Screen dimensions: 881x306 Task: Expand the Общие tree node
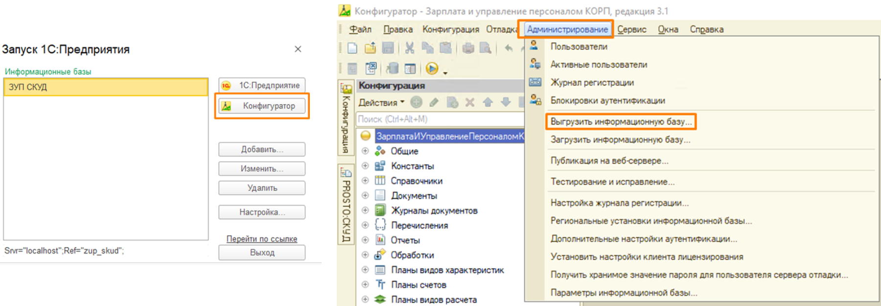[365, 151]
